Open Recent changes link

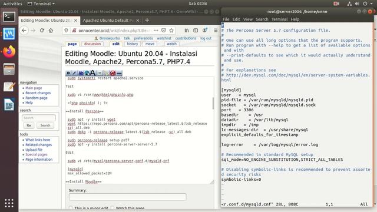[38, 93]
